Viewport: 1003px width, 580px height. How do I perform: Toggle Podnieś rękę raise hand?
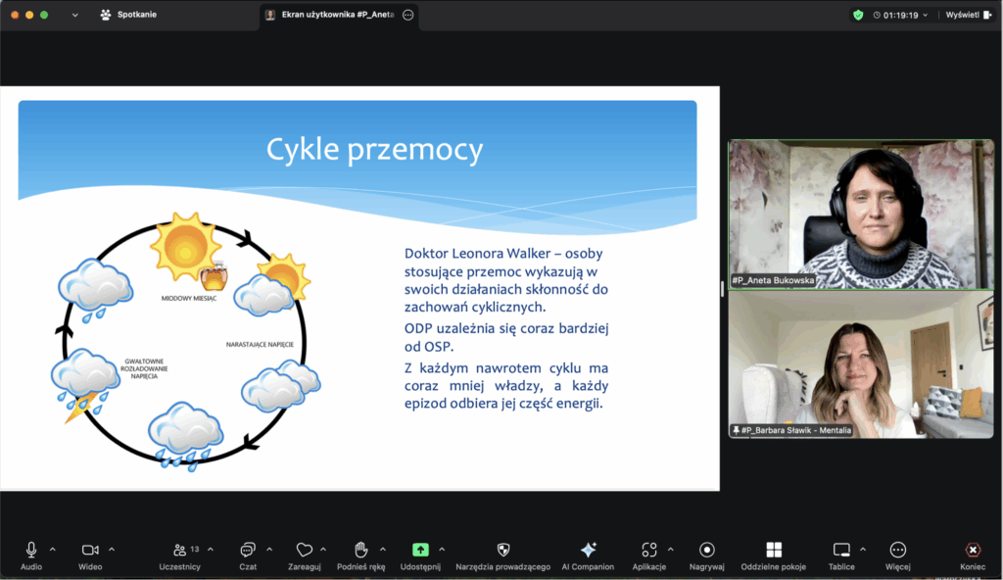[x=360, y=551]
